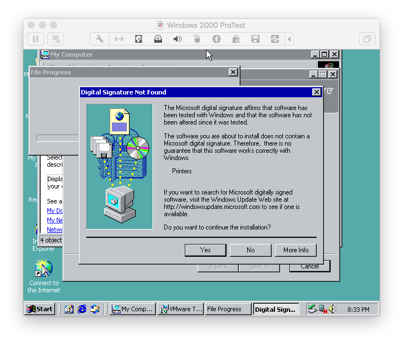Screen dimensions: 403x344
Task: Click the hard disk icon in VMware toolbar
Action: coord(139,39)
